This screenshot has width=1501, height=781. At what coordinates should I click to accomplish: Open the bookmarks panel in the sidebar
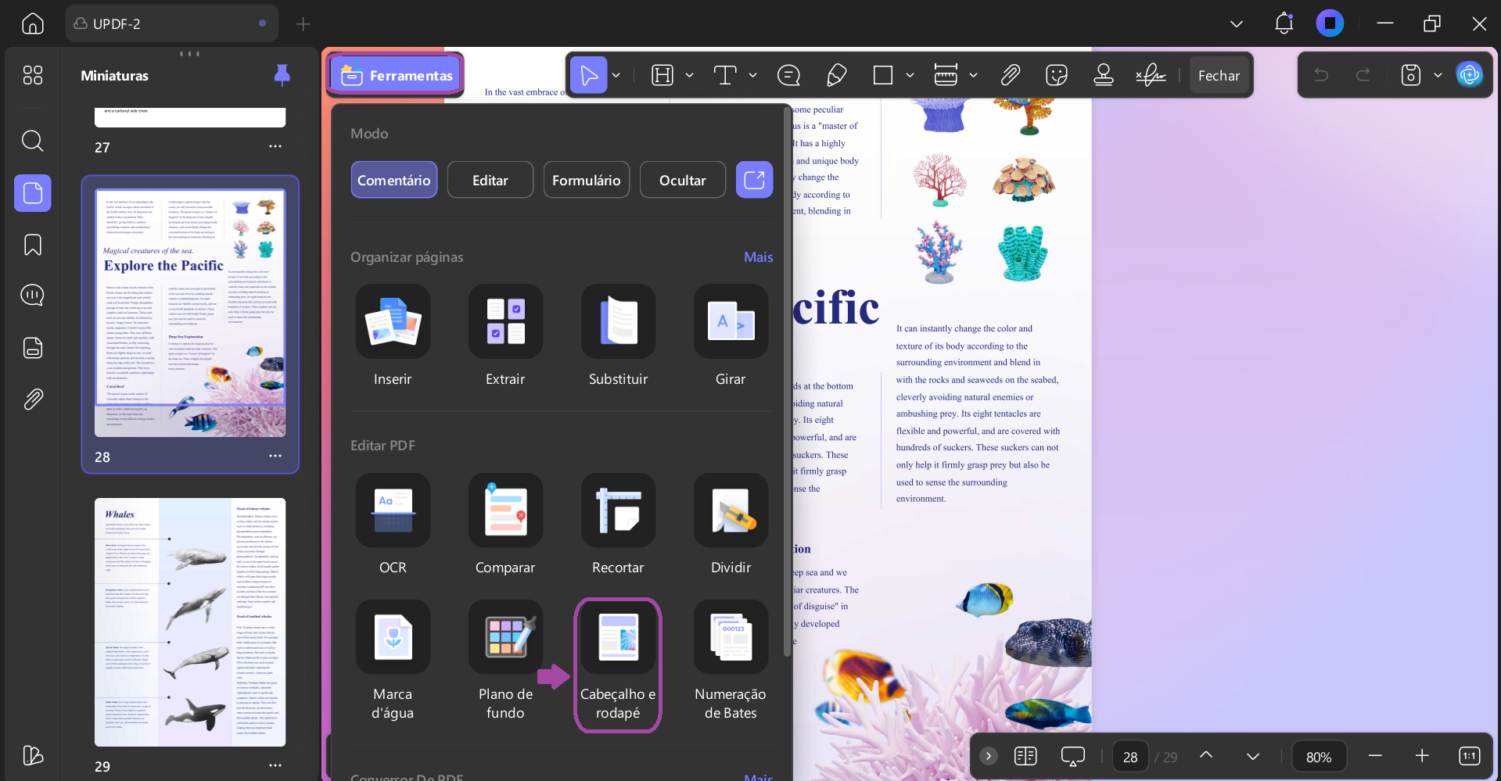pyautogui.click(x=33, y=245)
